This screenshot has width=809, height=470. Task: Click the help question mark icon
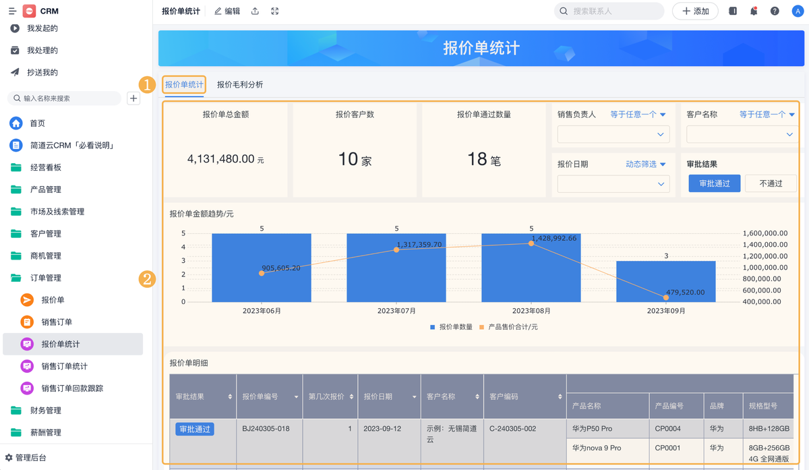click(775, 11)
